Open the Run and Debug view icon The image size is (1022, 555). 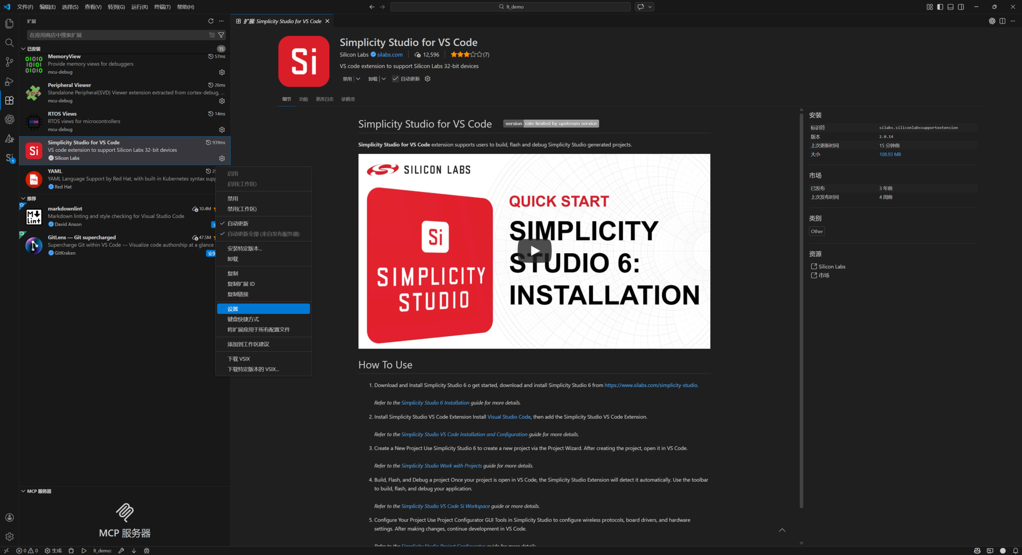(x=9, y=81)
